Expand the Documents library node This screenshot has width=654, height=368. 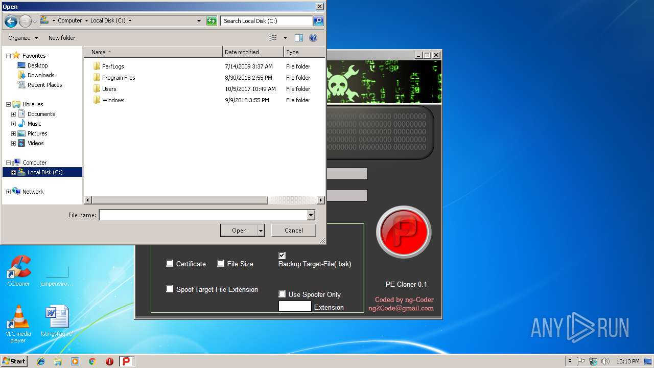[13, 114]
